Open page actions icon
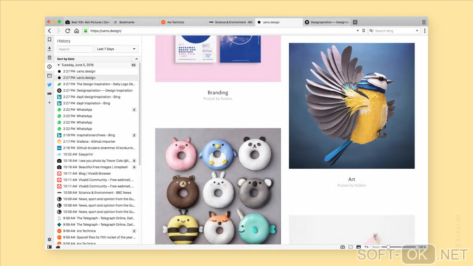The height and width of the screenshot is (266, 473). pyautogui.click(x=366, y=247)
